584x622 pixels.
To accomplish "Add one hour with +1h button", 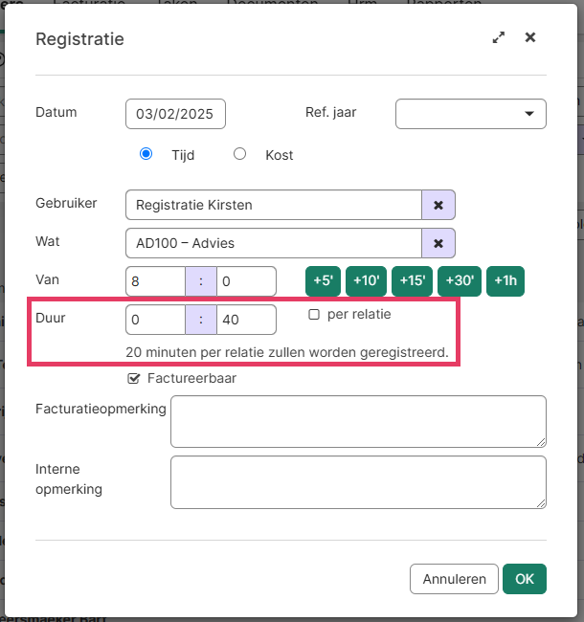I will pos(505,281).
